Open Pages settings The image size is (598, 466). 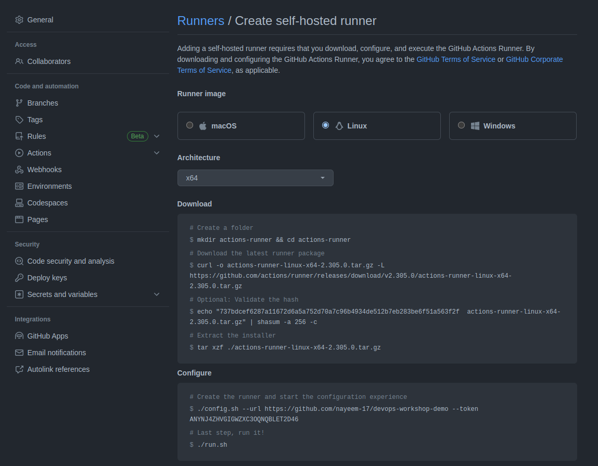click(x=38, y=219)
